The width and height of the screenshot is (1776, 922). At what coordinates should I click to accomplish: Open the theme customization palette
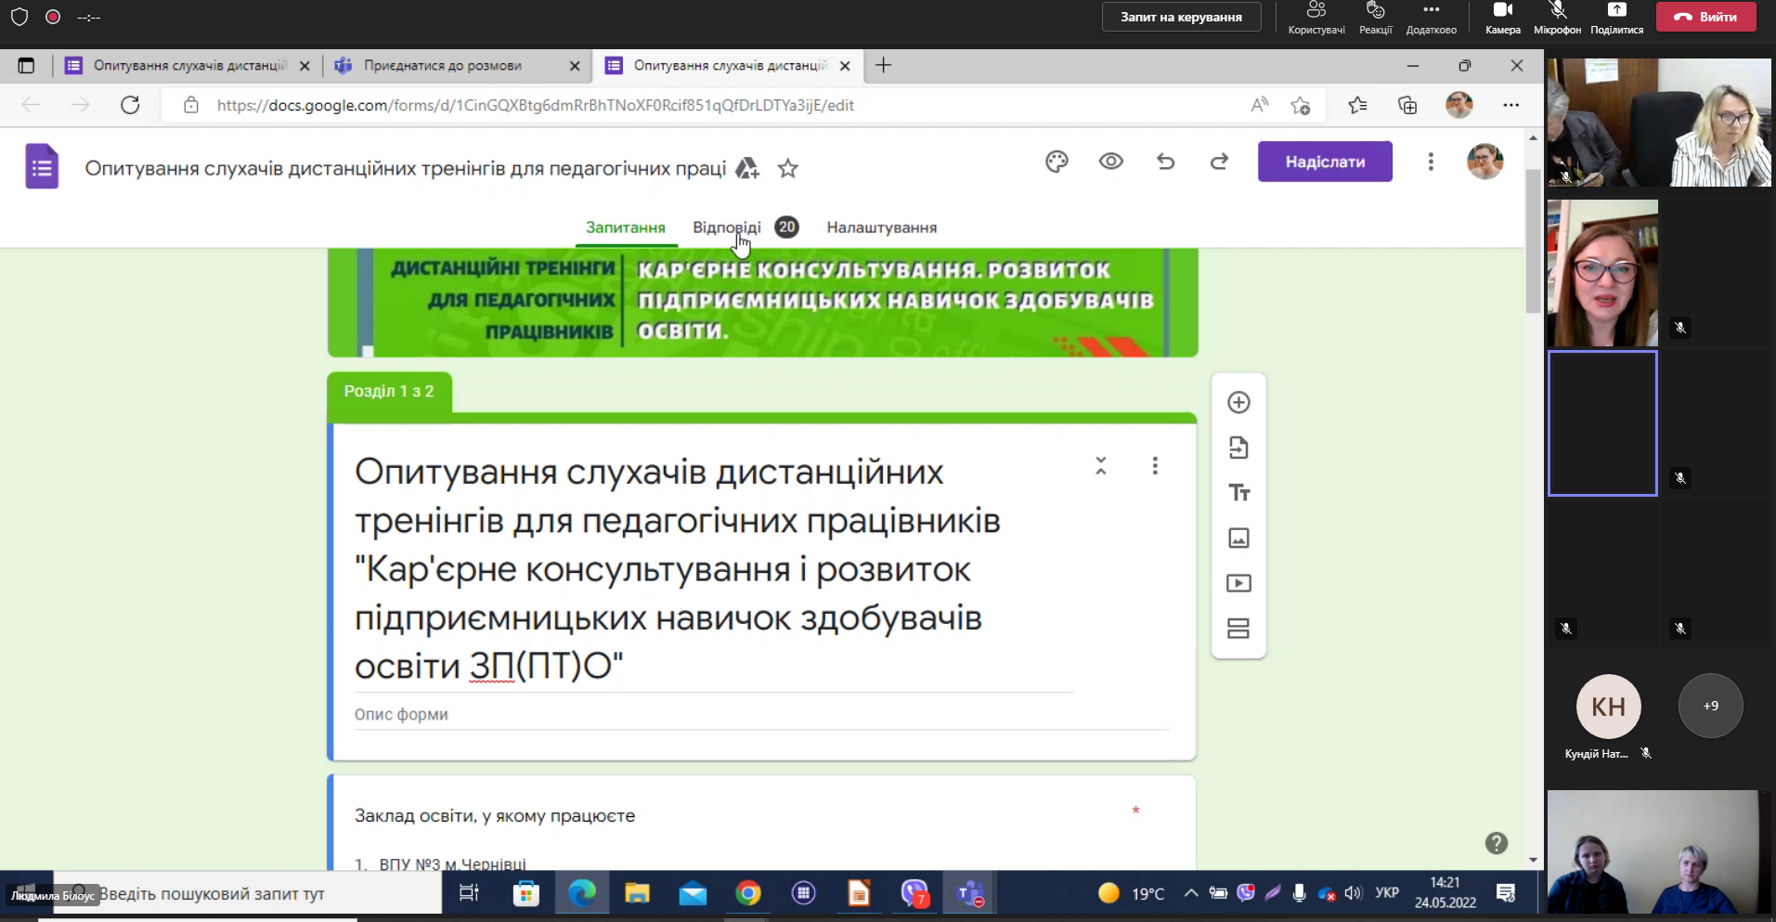tap(1057, 162)
